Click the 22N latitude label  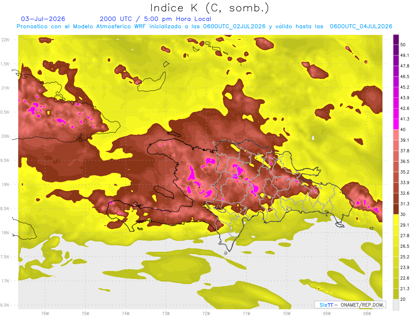click(x=5, y=39)
